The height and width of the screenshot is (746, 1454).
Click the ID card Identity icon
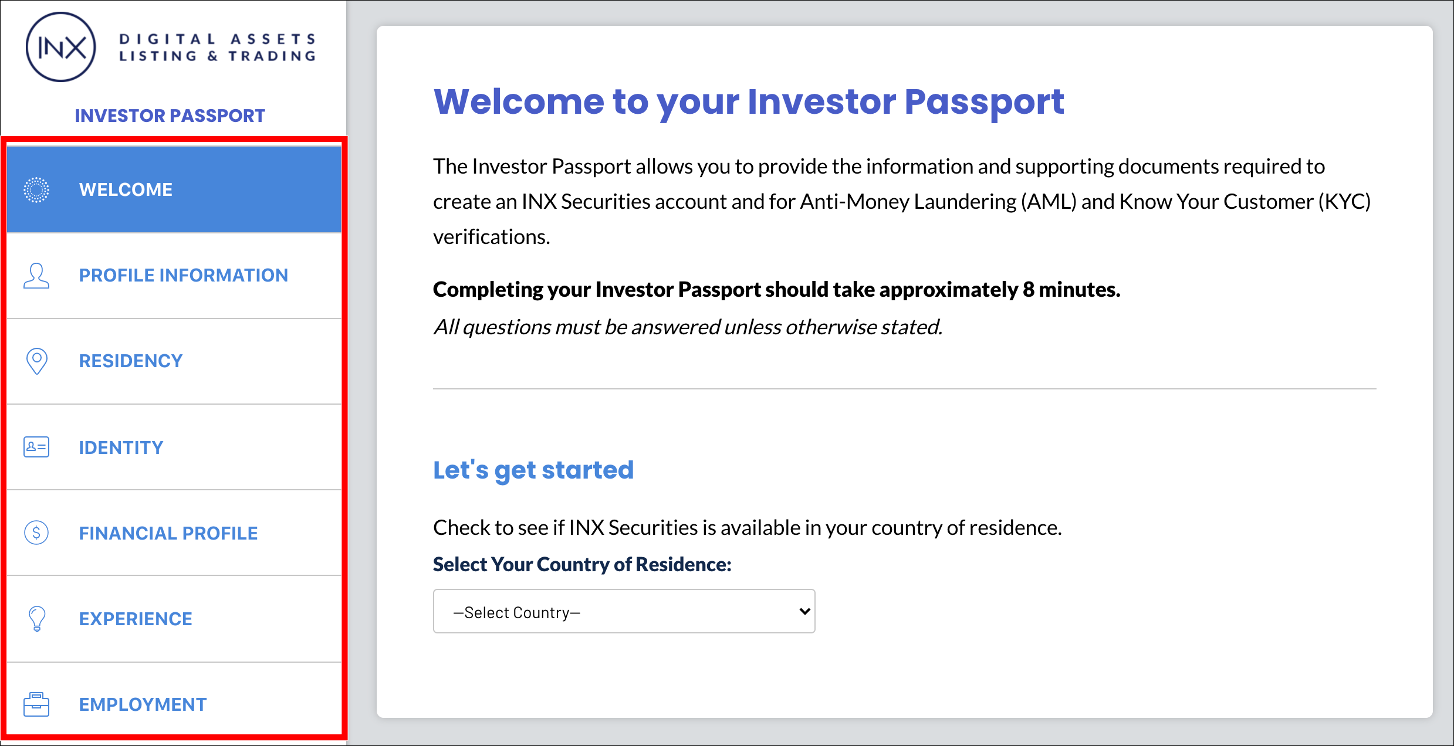(x=36, y=447)
